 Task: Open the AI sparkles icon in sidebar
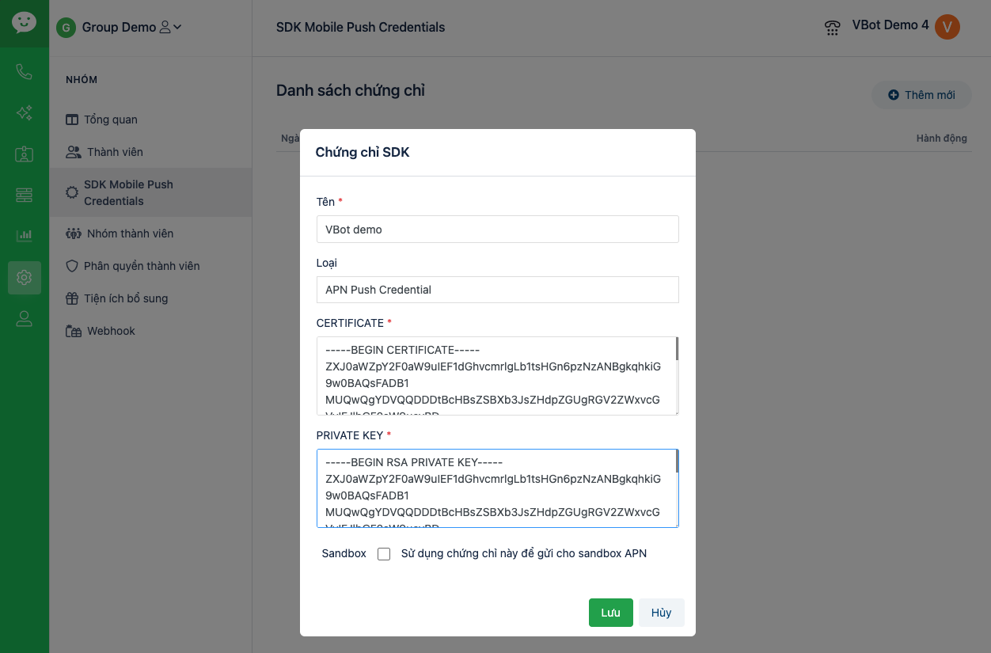pyautogui.click(x=24, y=113)
